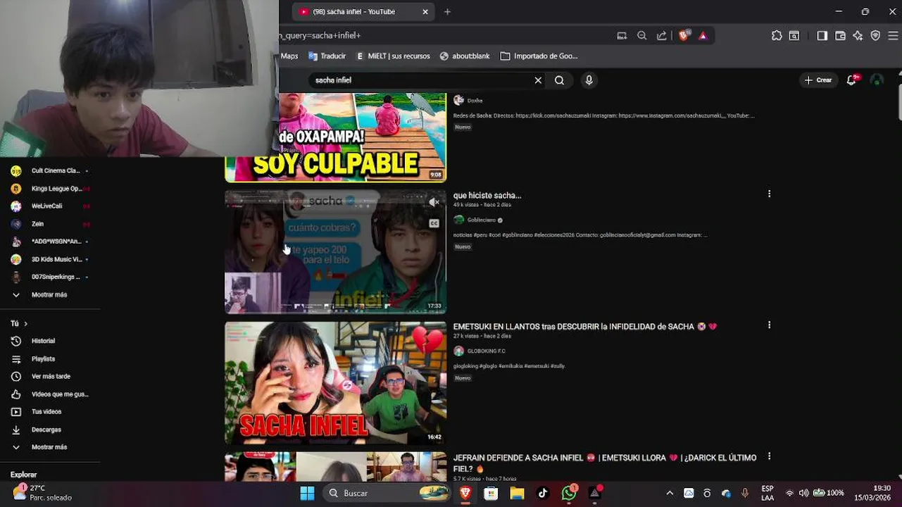Click the magnifier search button
902x507 pixels.
tap(559, 80)
